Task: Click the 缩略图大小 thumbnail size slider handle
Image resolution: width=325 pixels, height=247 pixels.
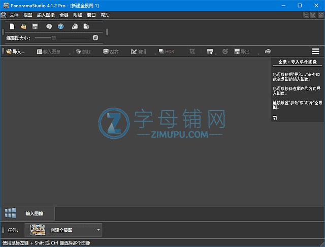Action: (54, 38)
